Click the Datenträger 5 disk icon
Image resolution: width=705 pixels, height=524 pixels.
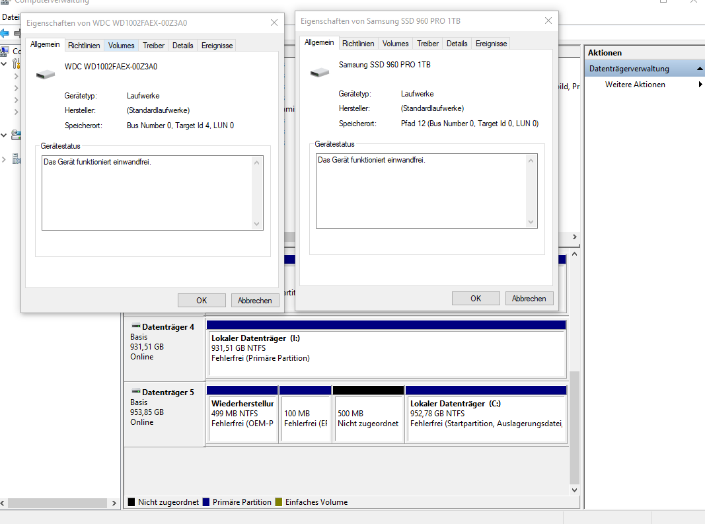click(x=136, y=391)
